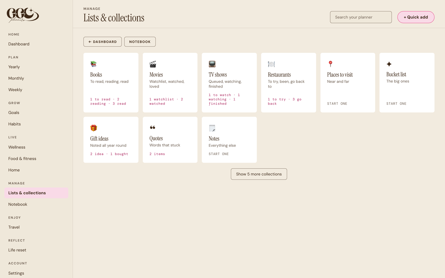445x278 pixels.
Task: Click the Movies clapperboard icon
Action: pos(153,64)
